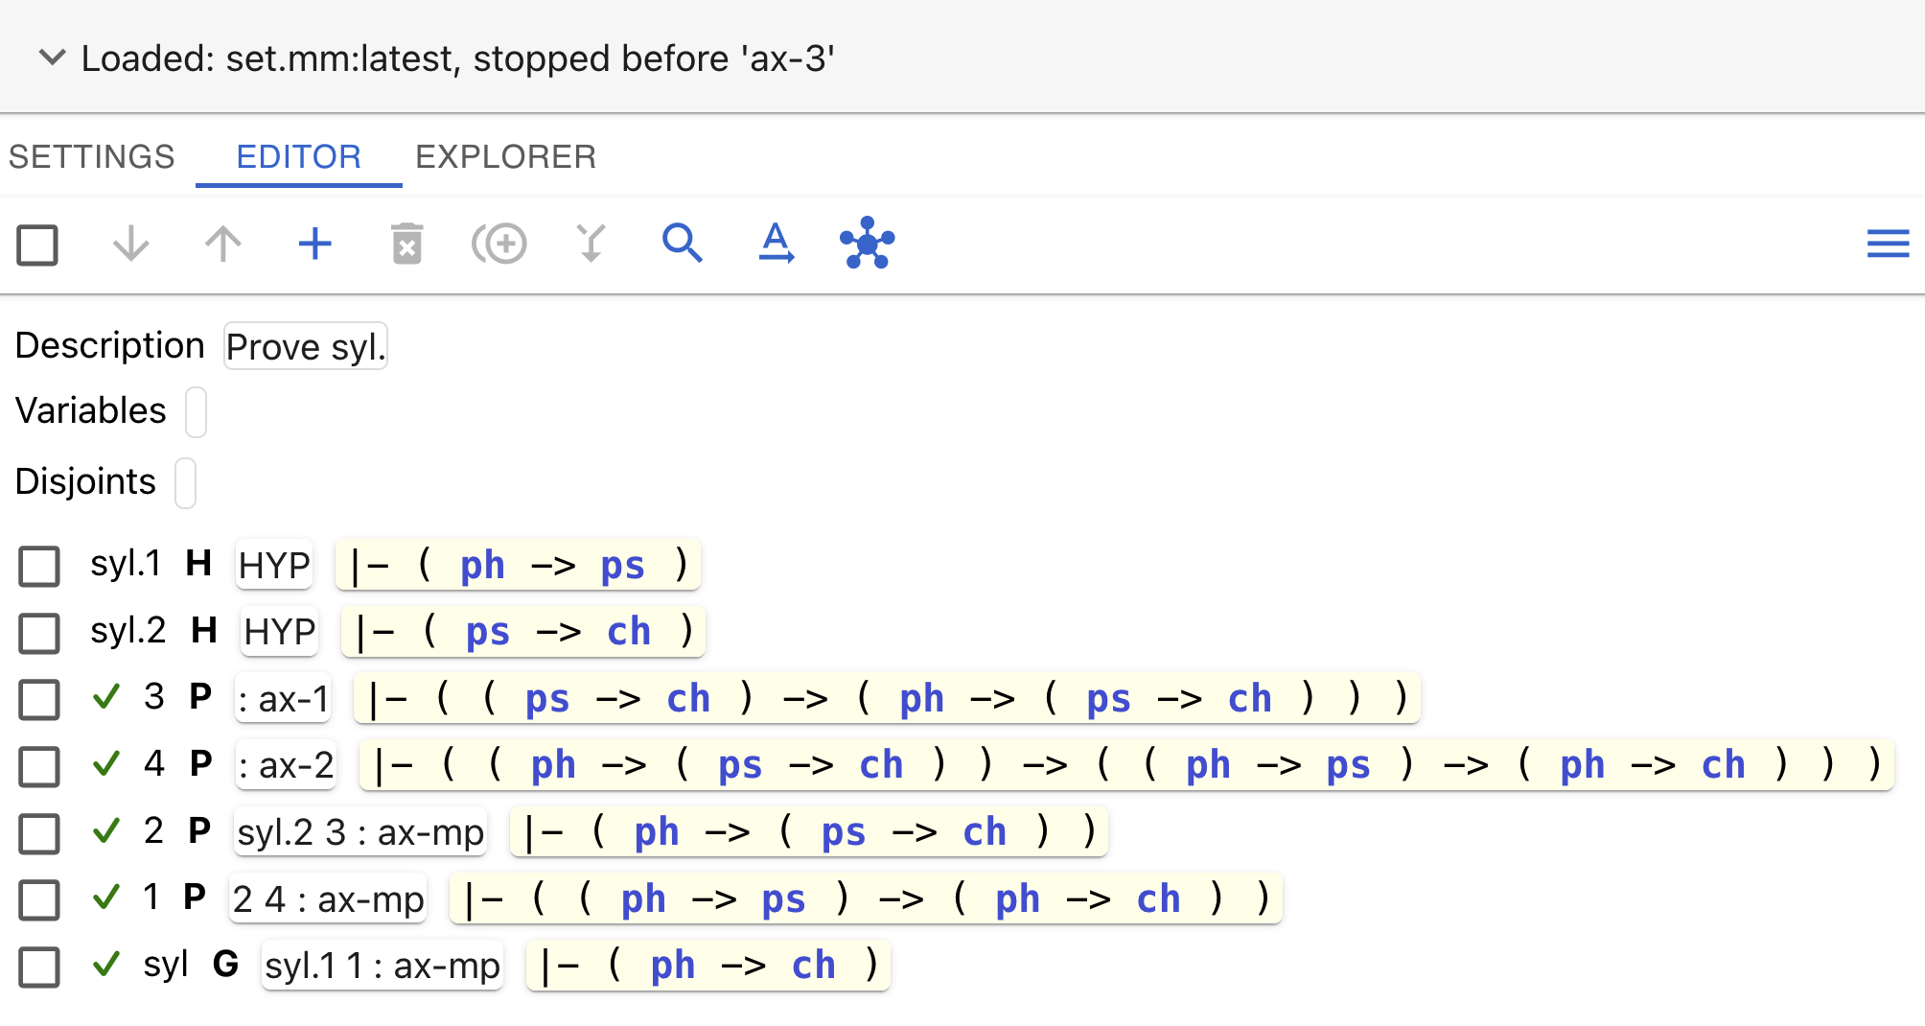Select the checkbox for step syl.2
Image resolution: width=1925 pixels, height=1026 pixels.
[39, 633]
